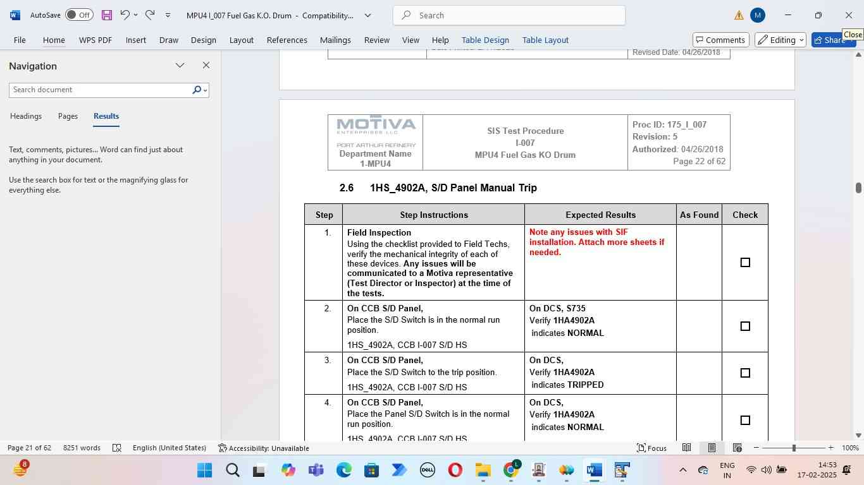Click the Focus mode button
The height and width of the screenshot is (485, 864).
click(651, 448)
